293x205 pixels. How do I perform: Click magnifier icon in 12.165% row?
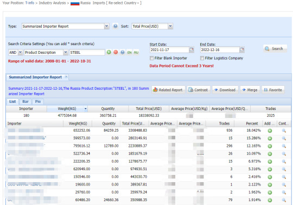point(284,146)
